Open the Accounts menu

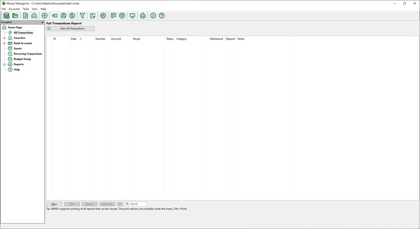click(x=14, y=9)
